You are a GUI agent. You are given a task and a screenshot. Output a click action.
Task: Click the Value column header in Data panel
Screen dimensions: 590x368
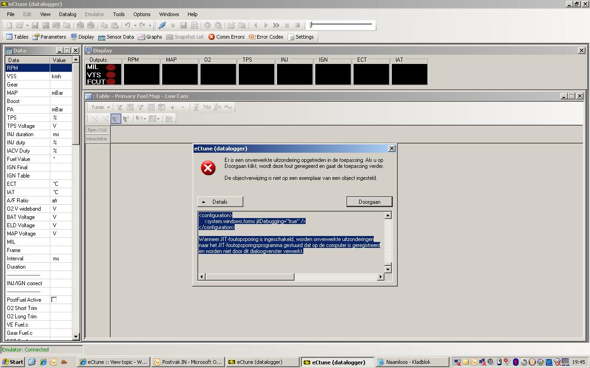click(61, 60)
